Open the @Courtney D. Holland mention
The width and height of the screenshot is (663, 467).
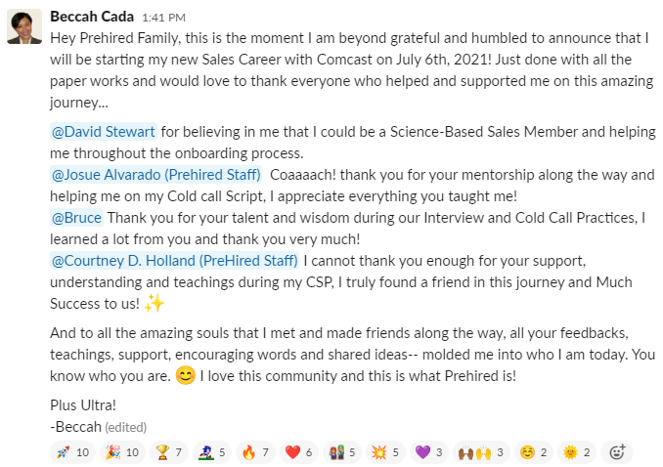[174, 260]
